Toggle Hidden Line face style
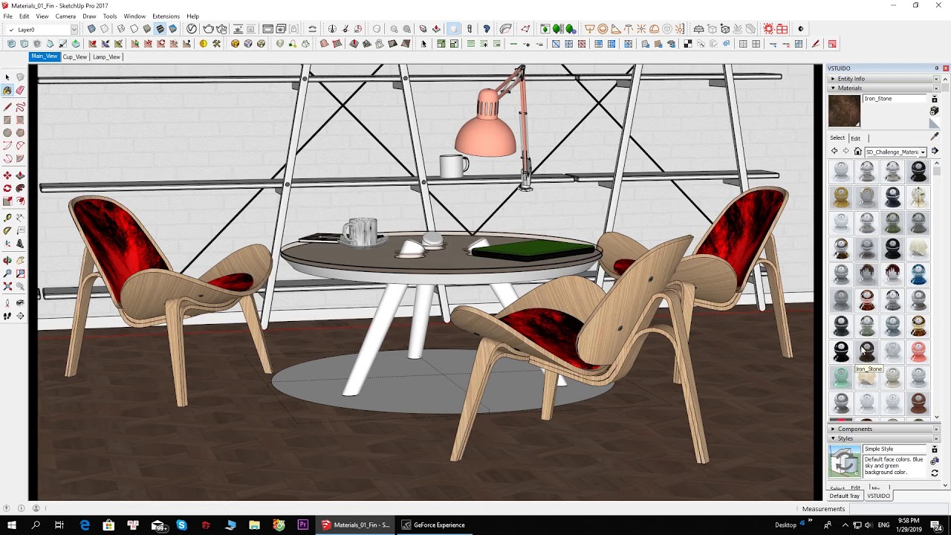Screen dimensions: 951x535 point(134,29)
